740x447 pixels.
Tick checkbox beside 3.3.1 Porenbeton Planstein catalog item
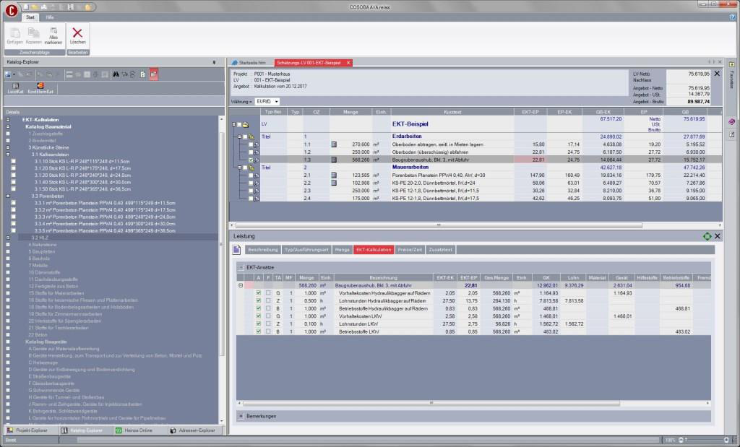[14, 202]
